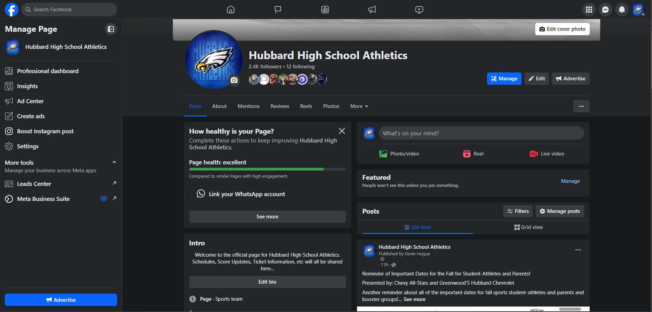652x312 pixels.
Task: Open the megaphone Ad Center icon in top bar
Action: tap(372, 10)
